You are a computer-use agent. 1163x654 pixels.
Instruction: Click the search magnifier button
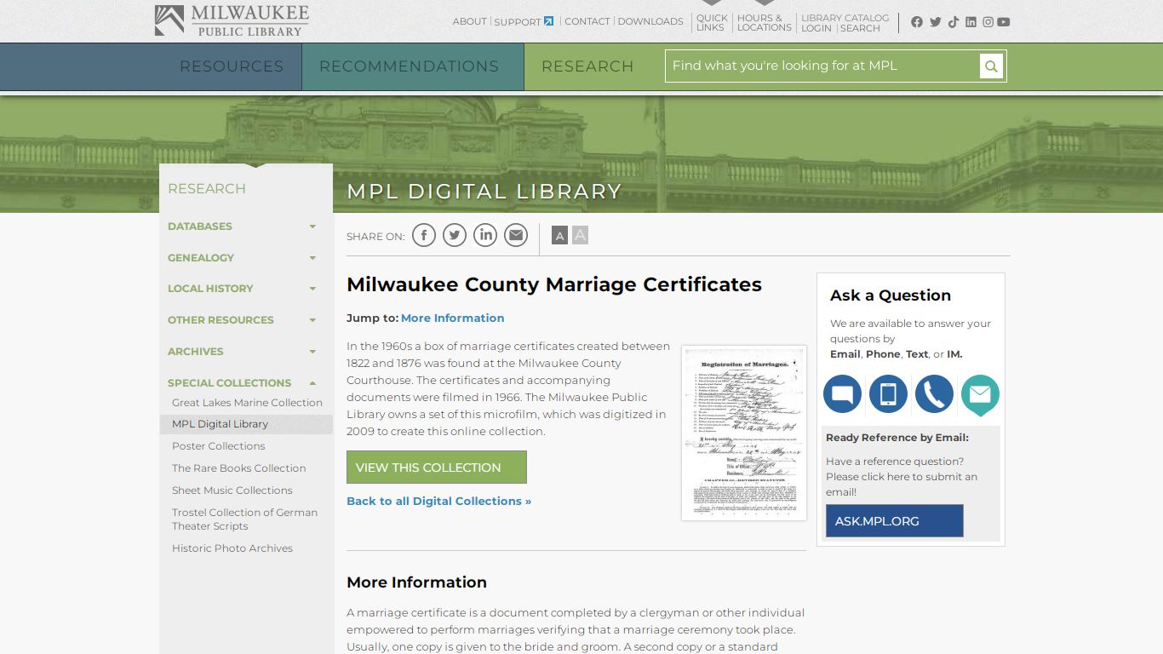click(991, 66)
